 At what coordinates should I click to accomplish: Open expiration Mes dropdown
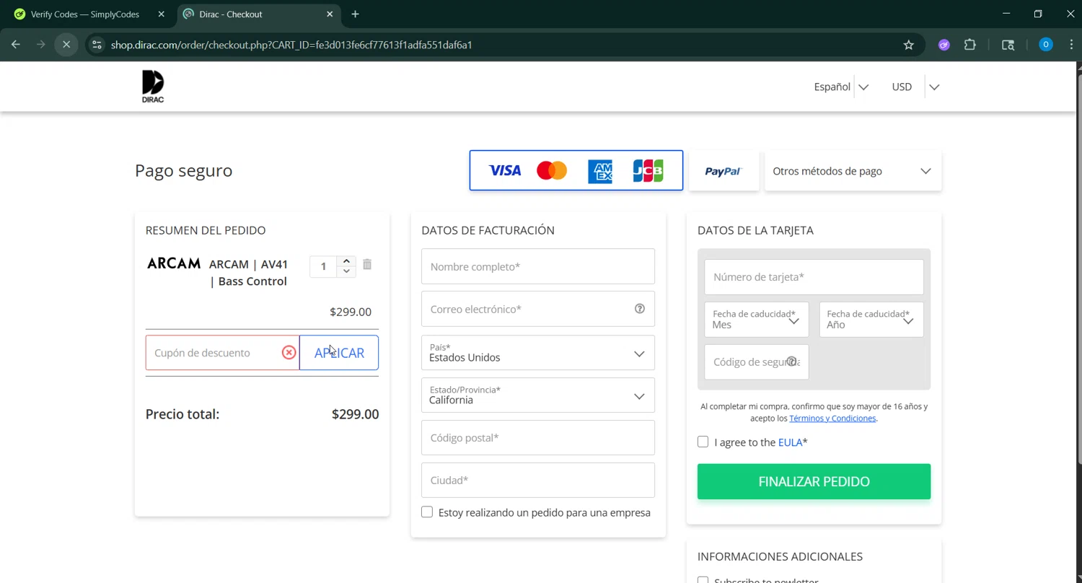pos(756,319)
